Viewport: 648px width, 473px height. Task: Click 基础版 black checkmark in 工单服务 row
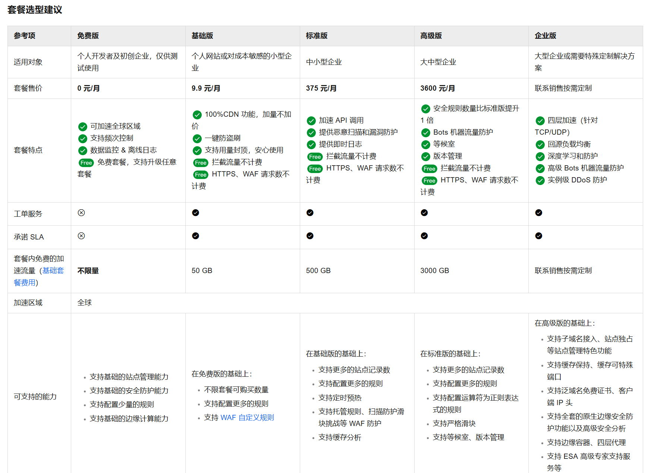coord(195,213)
